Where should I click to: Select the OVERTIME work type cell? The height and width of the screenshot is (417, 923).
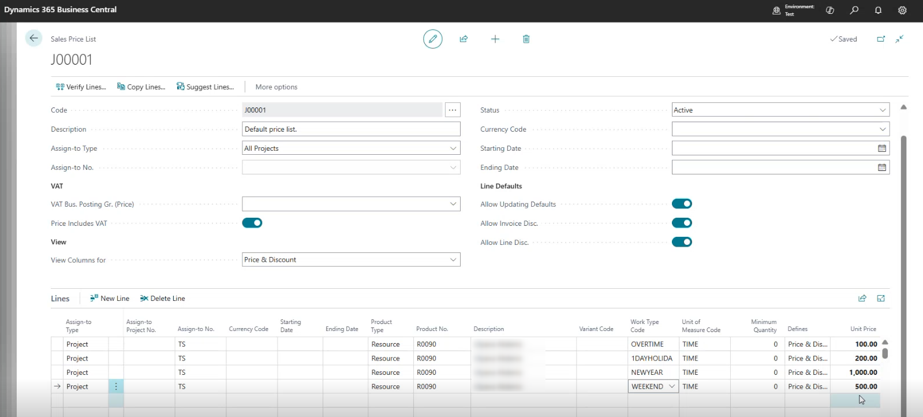coord(653,344)
